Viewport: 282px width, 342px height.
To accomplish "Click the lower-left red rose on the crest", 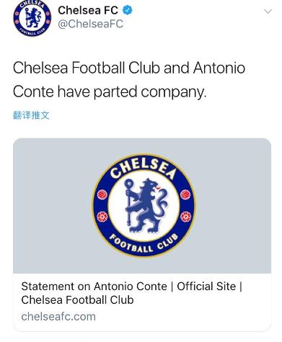I will tap(102, 217).
